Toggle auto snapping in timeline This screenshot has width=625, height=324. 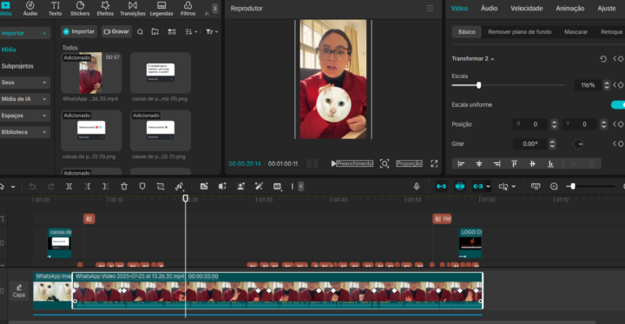click(x=460, y=187)
